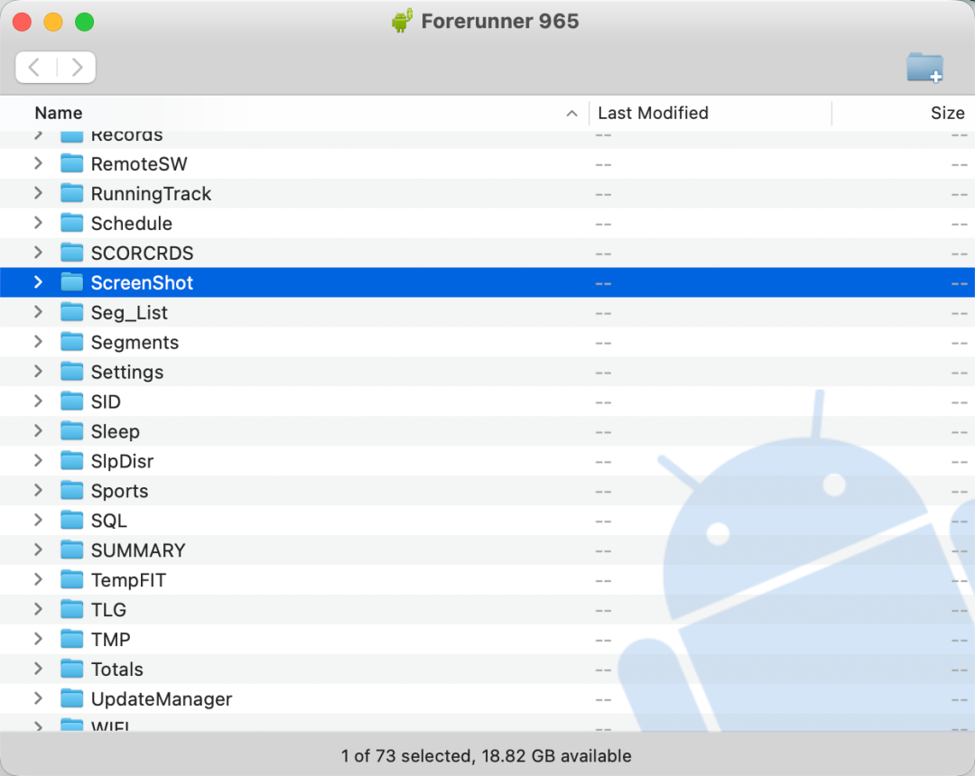This screenshot has height=776, width=975.
Task: Select the Totals folder name
Action: point(116,670)
